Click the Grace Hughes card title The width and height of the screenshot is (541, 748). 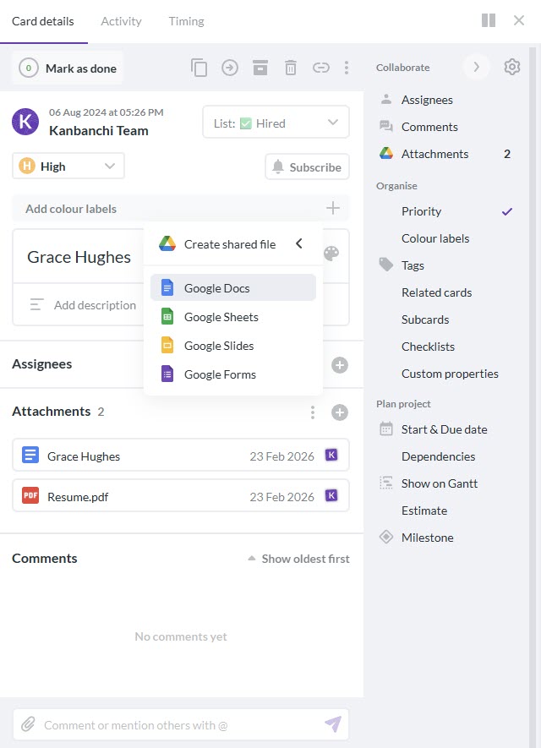[x=79, y=257]
